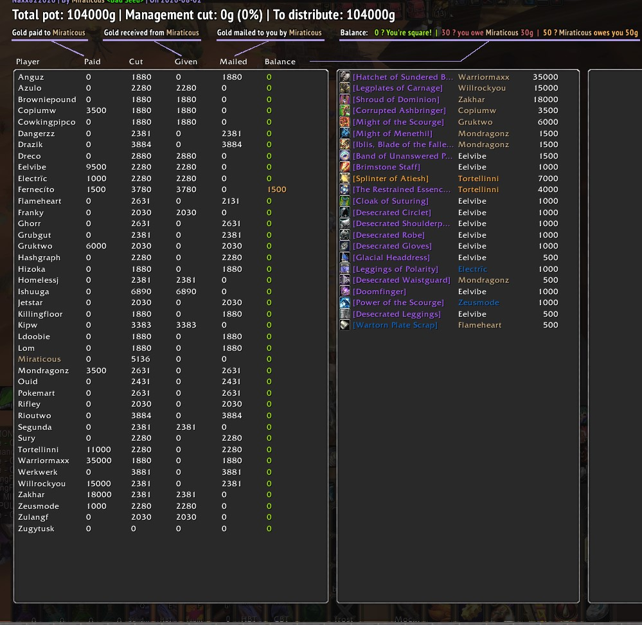Click Warriormaxx's 35000 paid value
The image size is (642, 625).
tap(99, 461)
